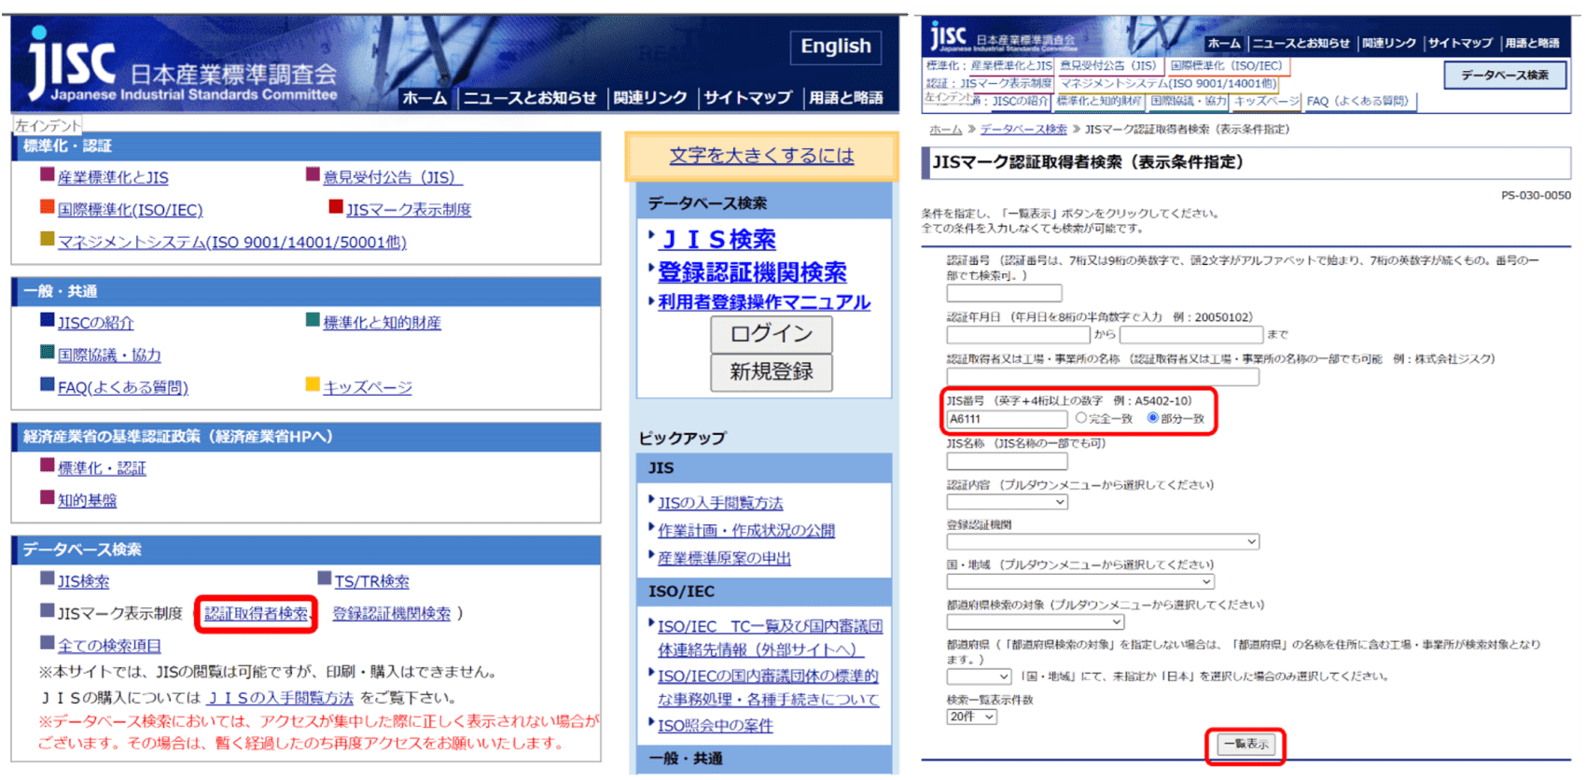
Task: Open the 利用者登録操作マニュアル link
Action: [764, 302]
